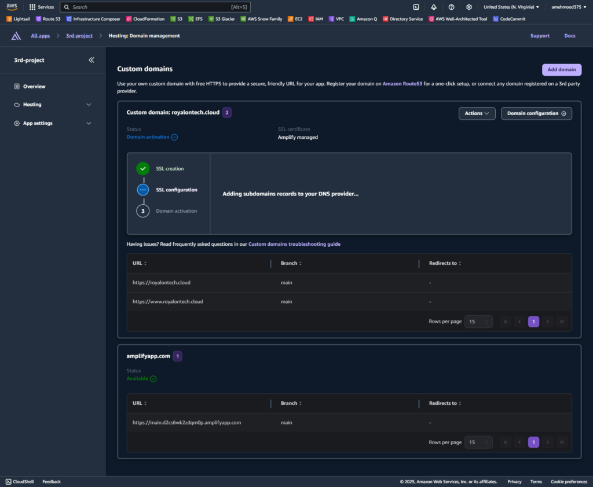Click the All apps breadcrumb
Image resolution: width=593 pixels, height=487 pixels.
pyautogui.click(x=41, y=36)
